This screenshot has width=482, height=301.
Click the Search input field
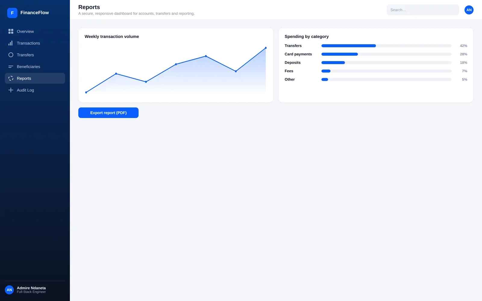click(423, 10)
